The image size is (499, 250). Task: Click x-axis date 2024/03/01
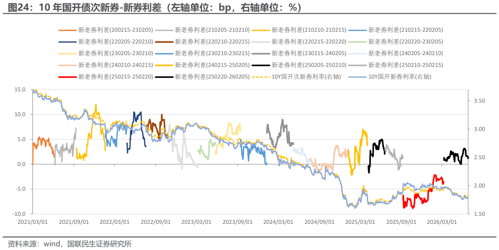click(x=278, y=221)
